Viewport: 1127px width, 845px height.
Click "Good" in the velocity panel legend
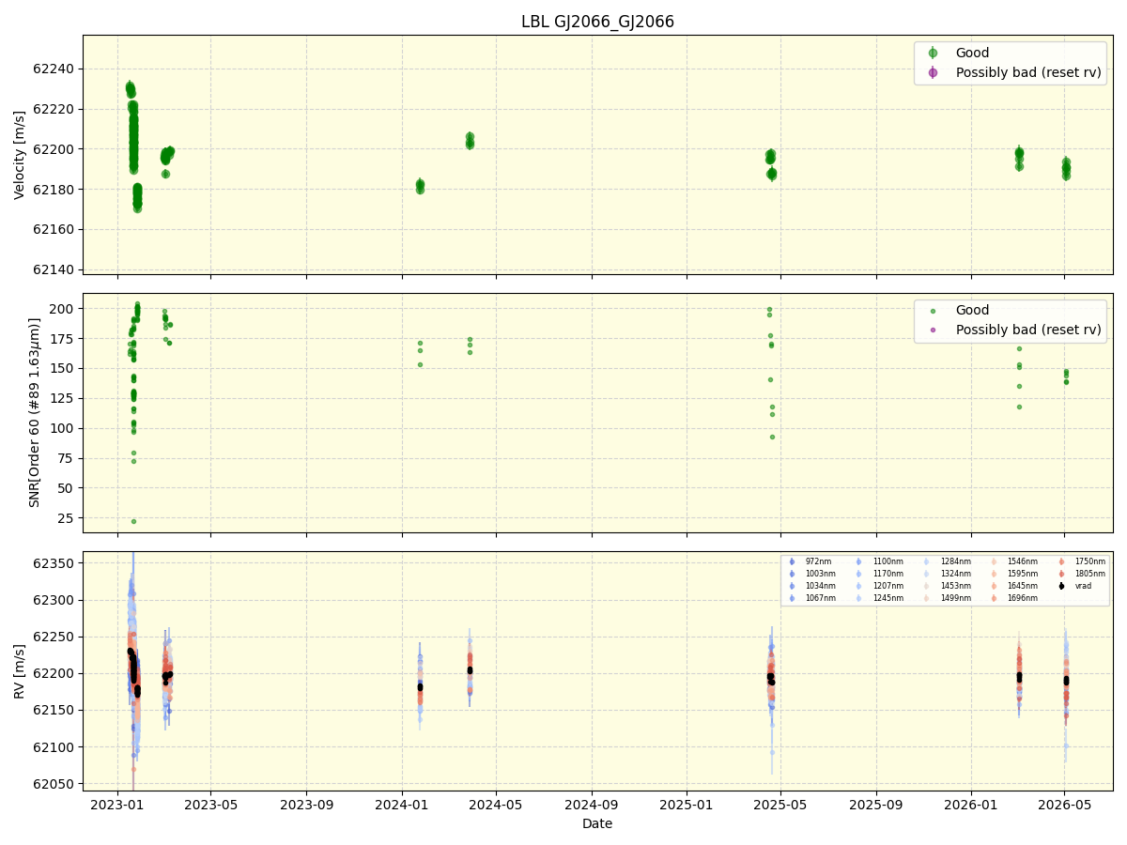972,53
